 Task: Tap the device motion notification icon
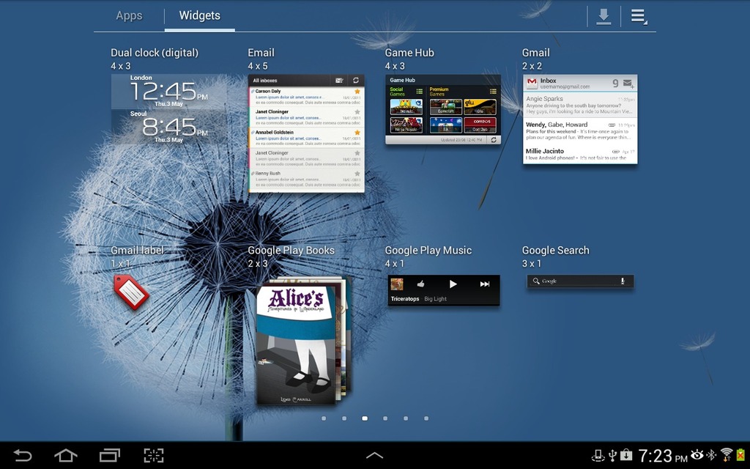tap(598, 455)
